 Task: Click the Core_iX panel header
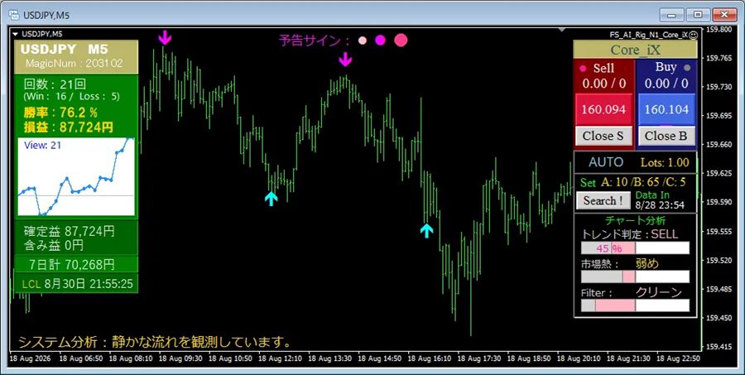[x=635, y=50]
